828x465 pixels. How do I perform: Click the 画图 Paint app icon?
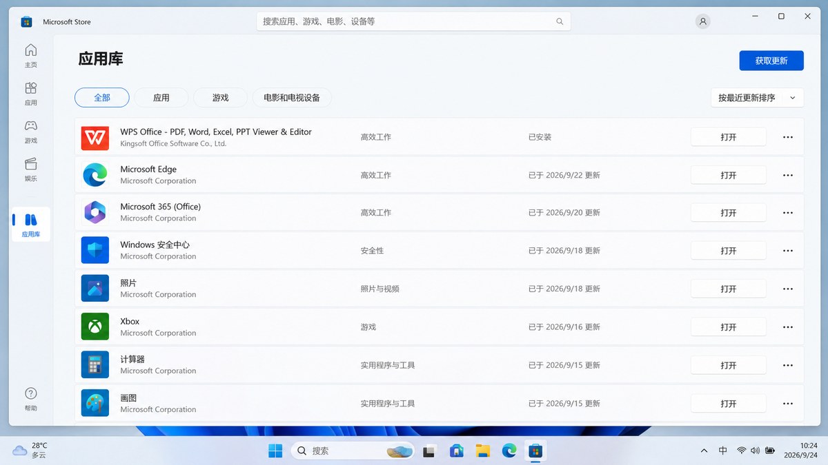(x=95, y=403)
